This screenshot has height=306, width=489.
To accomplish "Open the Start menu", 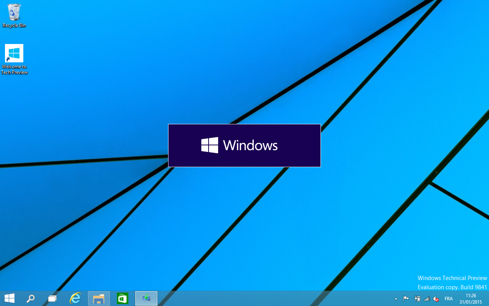I will [10, 298].
